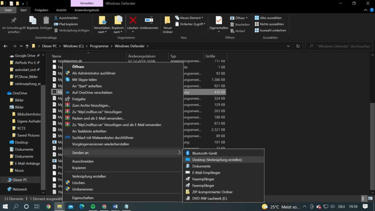Image resolution: width=375 pixels, height=211 pixels.
Task: Click the Umbenennen ribbon icon
Action: click(149, 23)
